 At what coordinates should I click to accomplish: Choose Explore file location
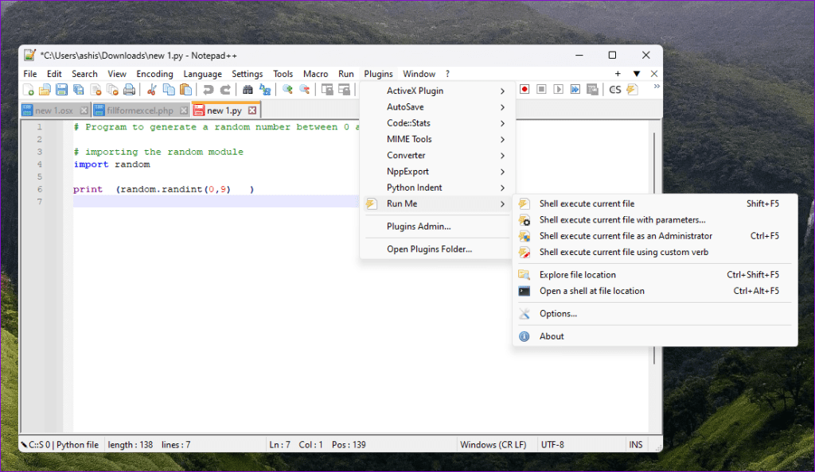point(655,274)
